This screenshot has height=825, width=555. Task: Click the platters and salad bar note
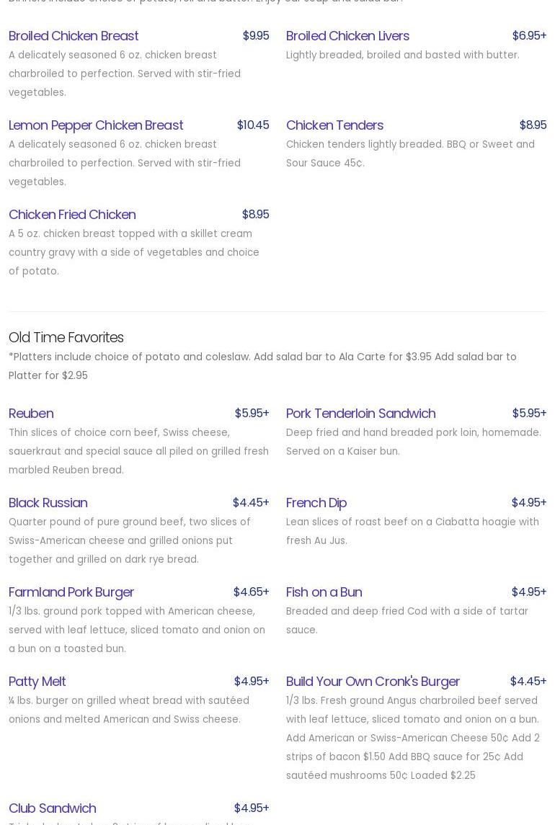(262, 366)
